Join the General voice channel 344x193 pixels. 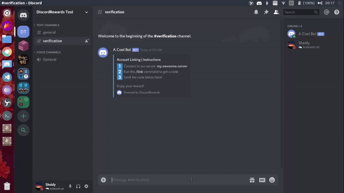49,60
